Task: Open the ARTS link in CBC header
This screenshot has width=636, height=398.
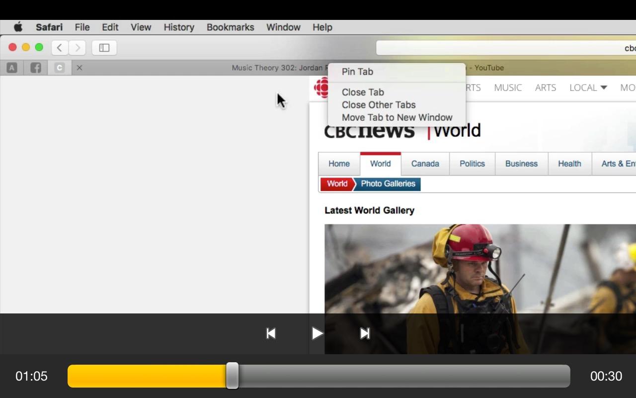Action: tap(546, 88)
